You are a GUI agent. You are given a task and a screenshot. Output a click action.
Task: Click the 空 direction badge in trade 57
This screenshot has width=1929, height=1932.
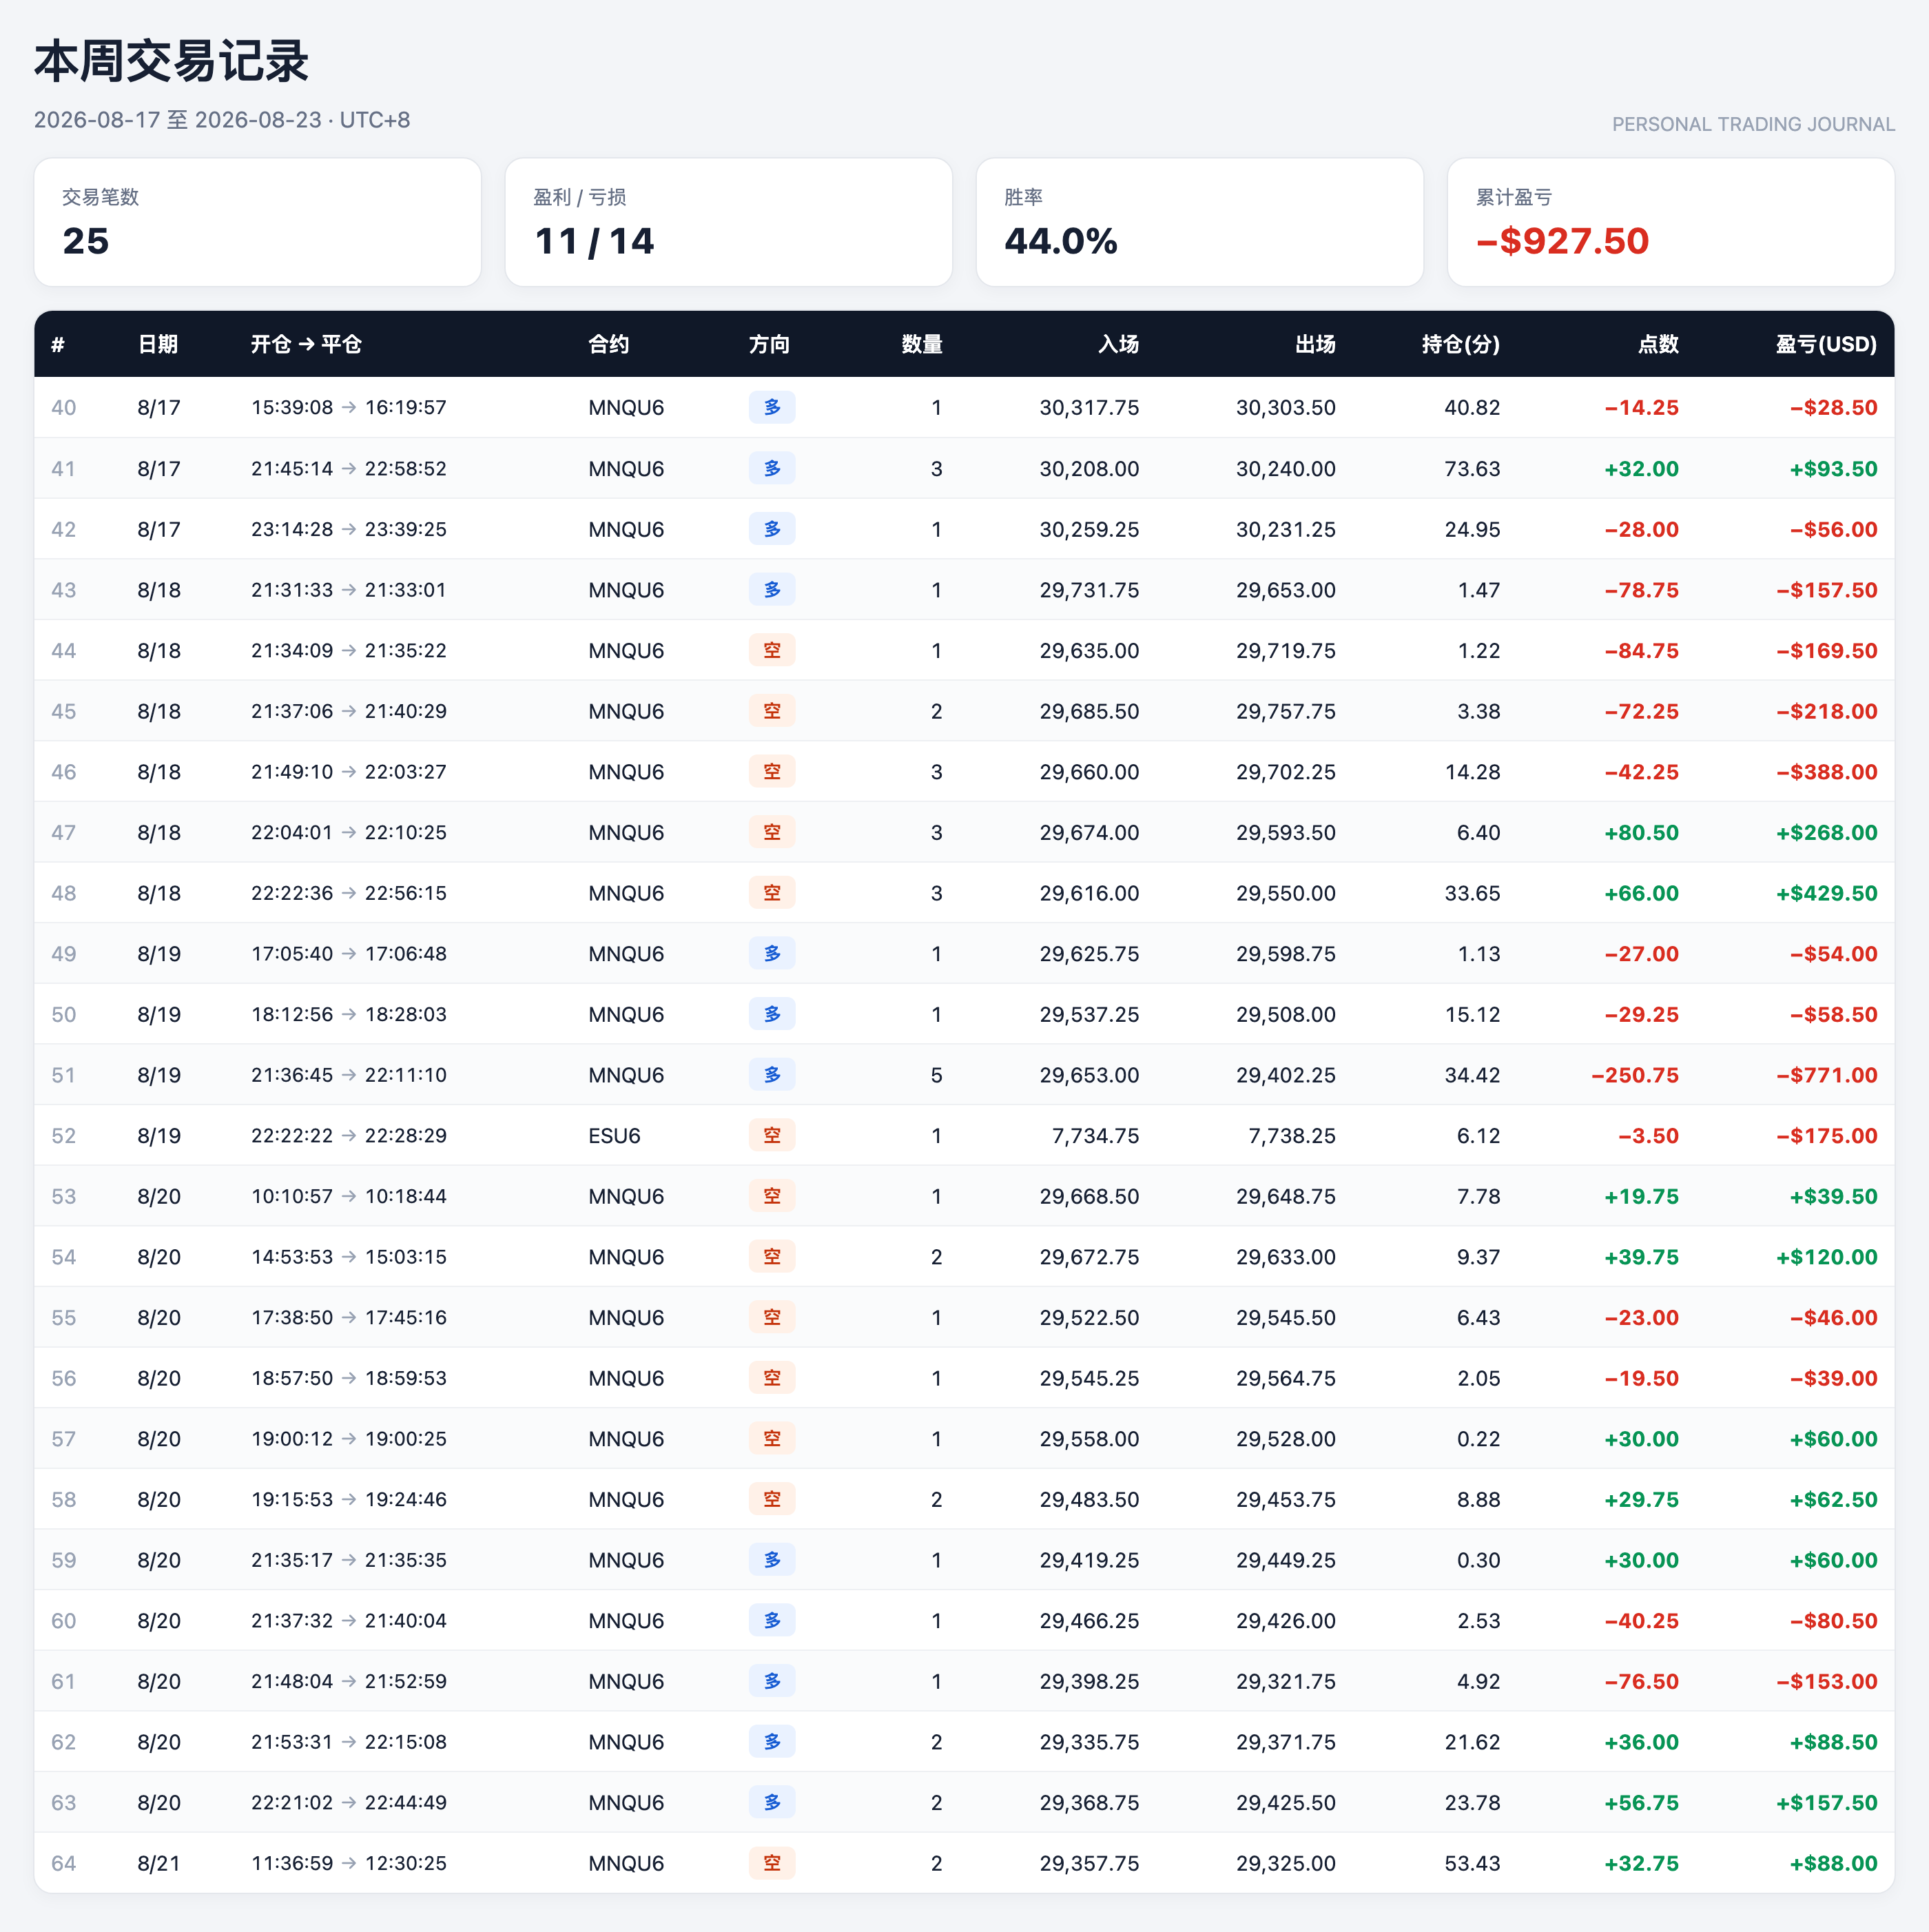(x=772, y=1438)
